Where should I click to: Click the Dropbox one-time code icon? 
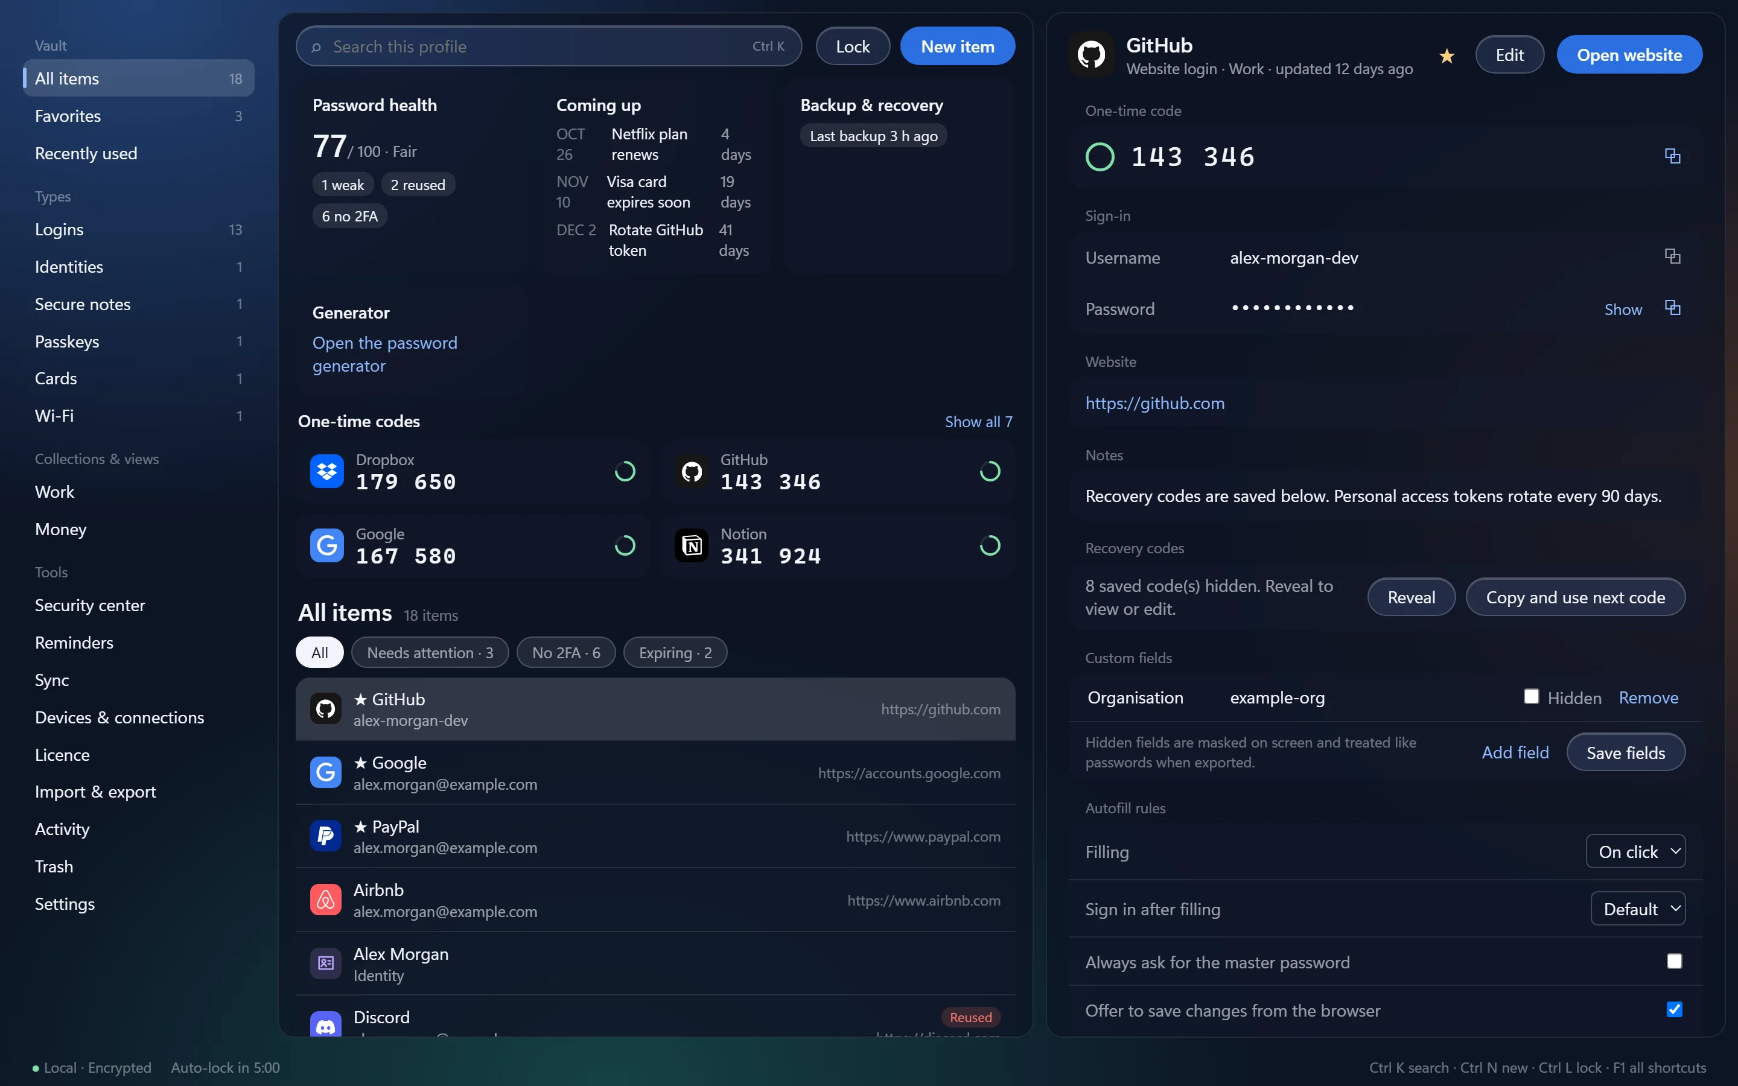pos(326,471)
